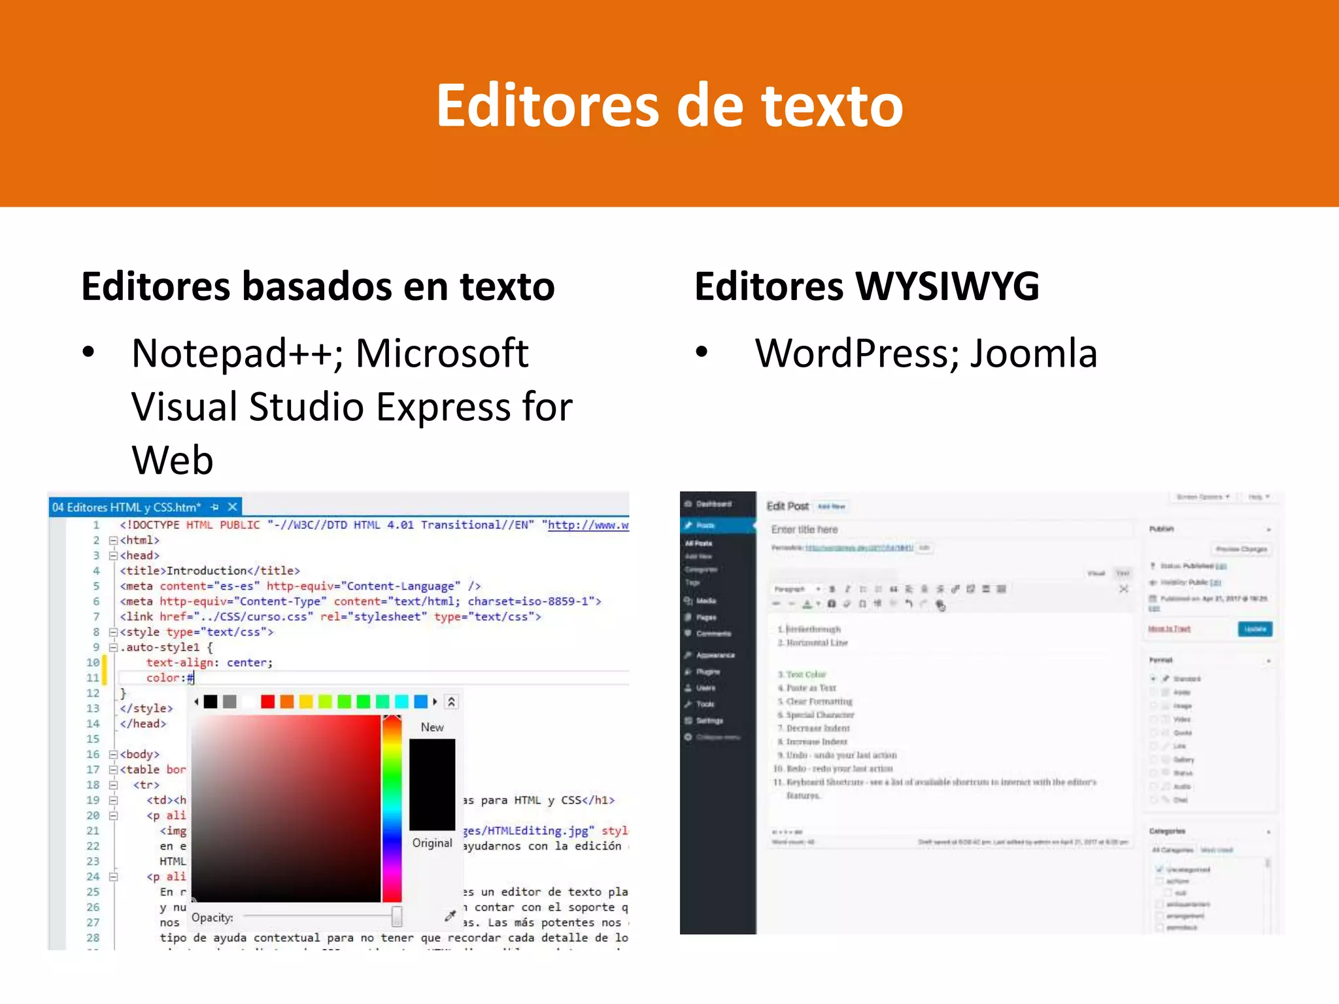Click the undo icon in WordPress toolbar

(908, 605)
